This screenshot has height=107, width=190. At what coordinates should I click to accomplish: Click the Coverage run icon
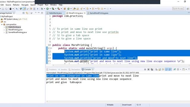point(53,9)
